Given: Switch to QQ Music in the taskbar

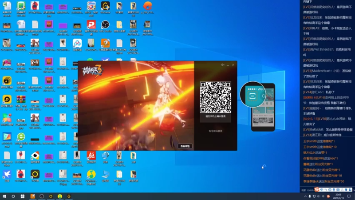Looking at the screenshot, I should (x=60, y=196).
